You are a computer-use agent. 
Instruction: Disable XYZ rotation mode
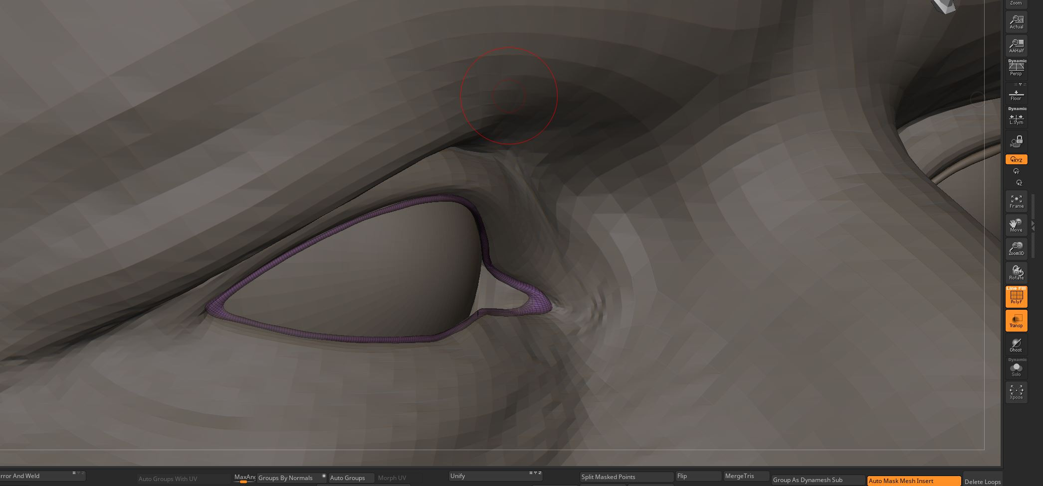[1016, 160]
